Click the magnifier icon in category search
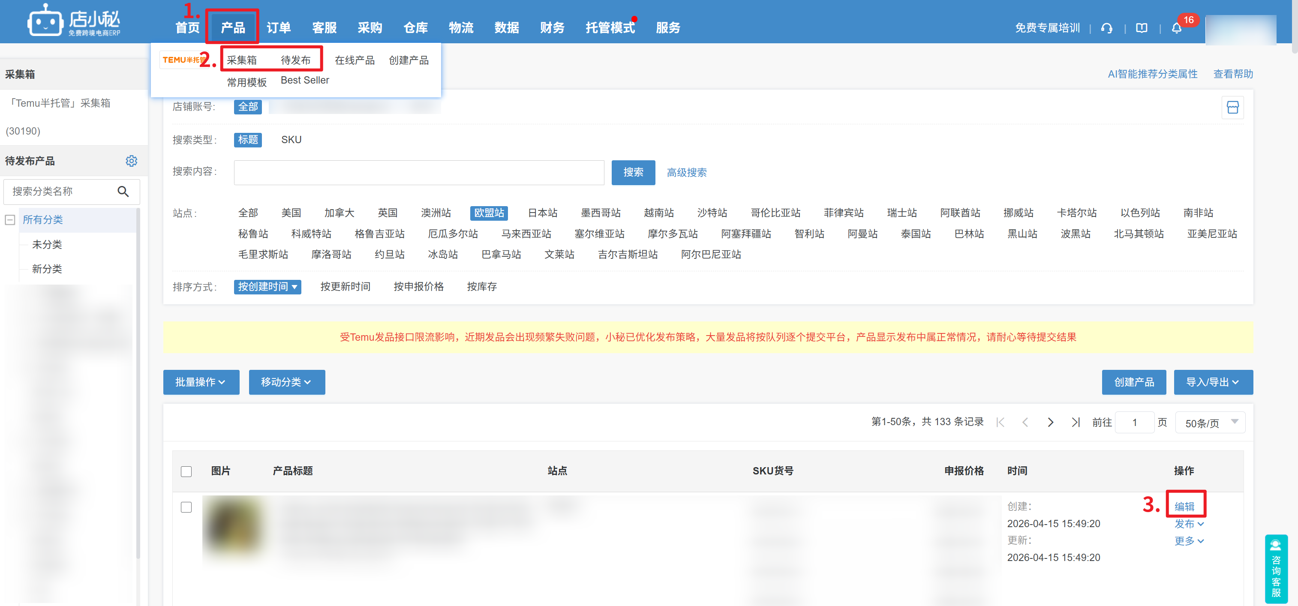 [x=123, y=192]
